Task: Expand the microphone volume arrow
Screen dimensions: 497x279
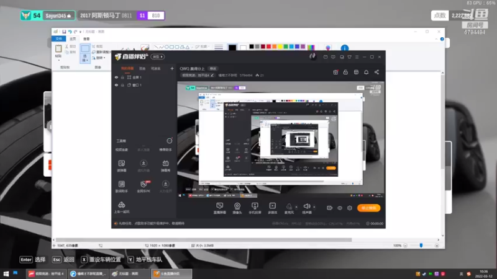Action: (x=296, y=207)
